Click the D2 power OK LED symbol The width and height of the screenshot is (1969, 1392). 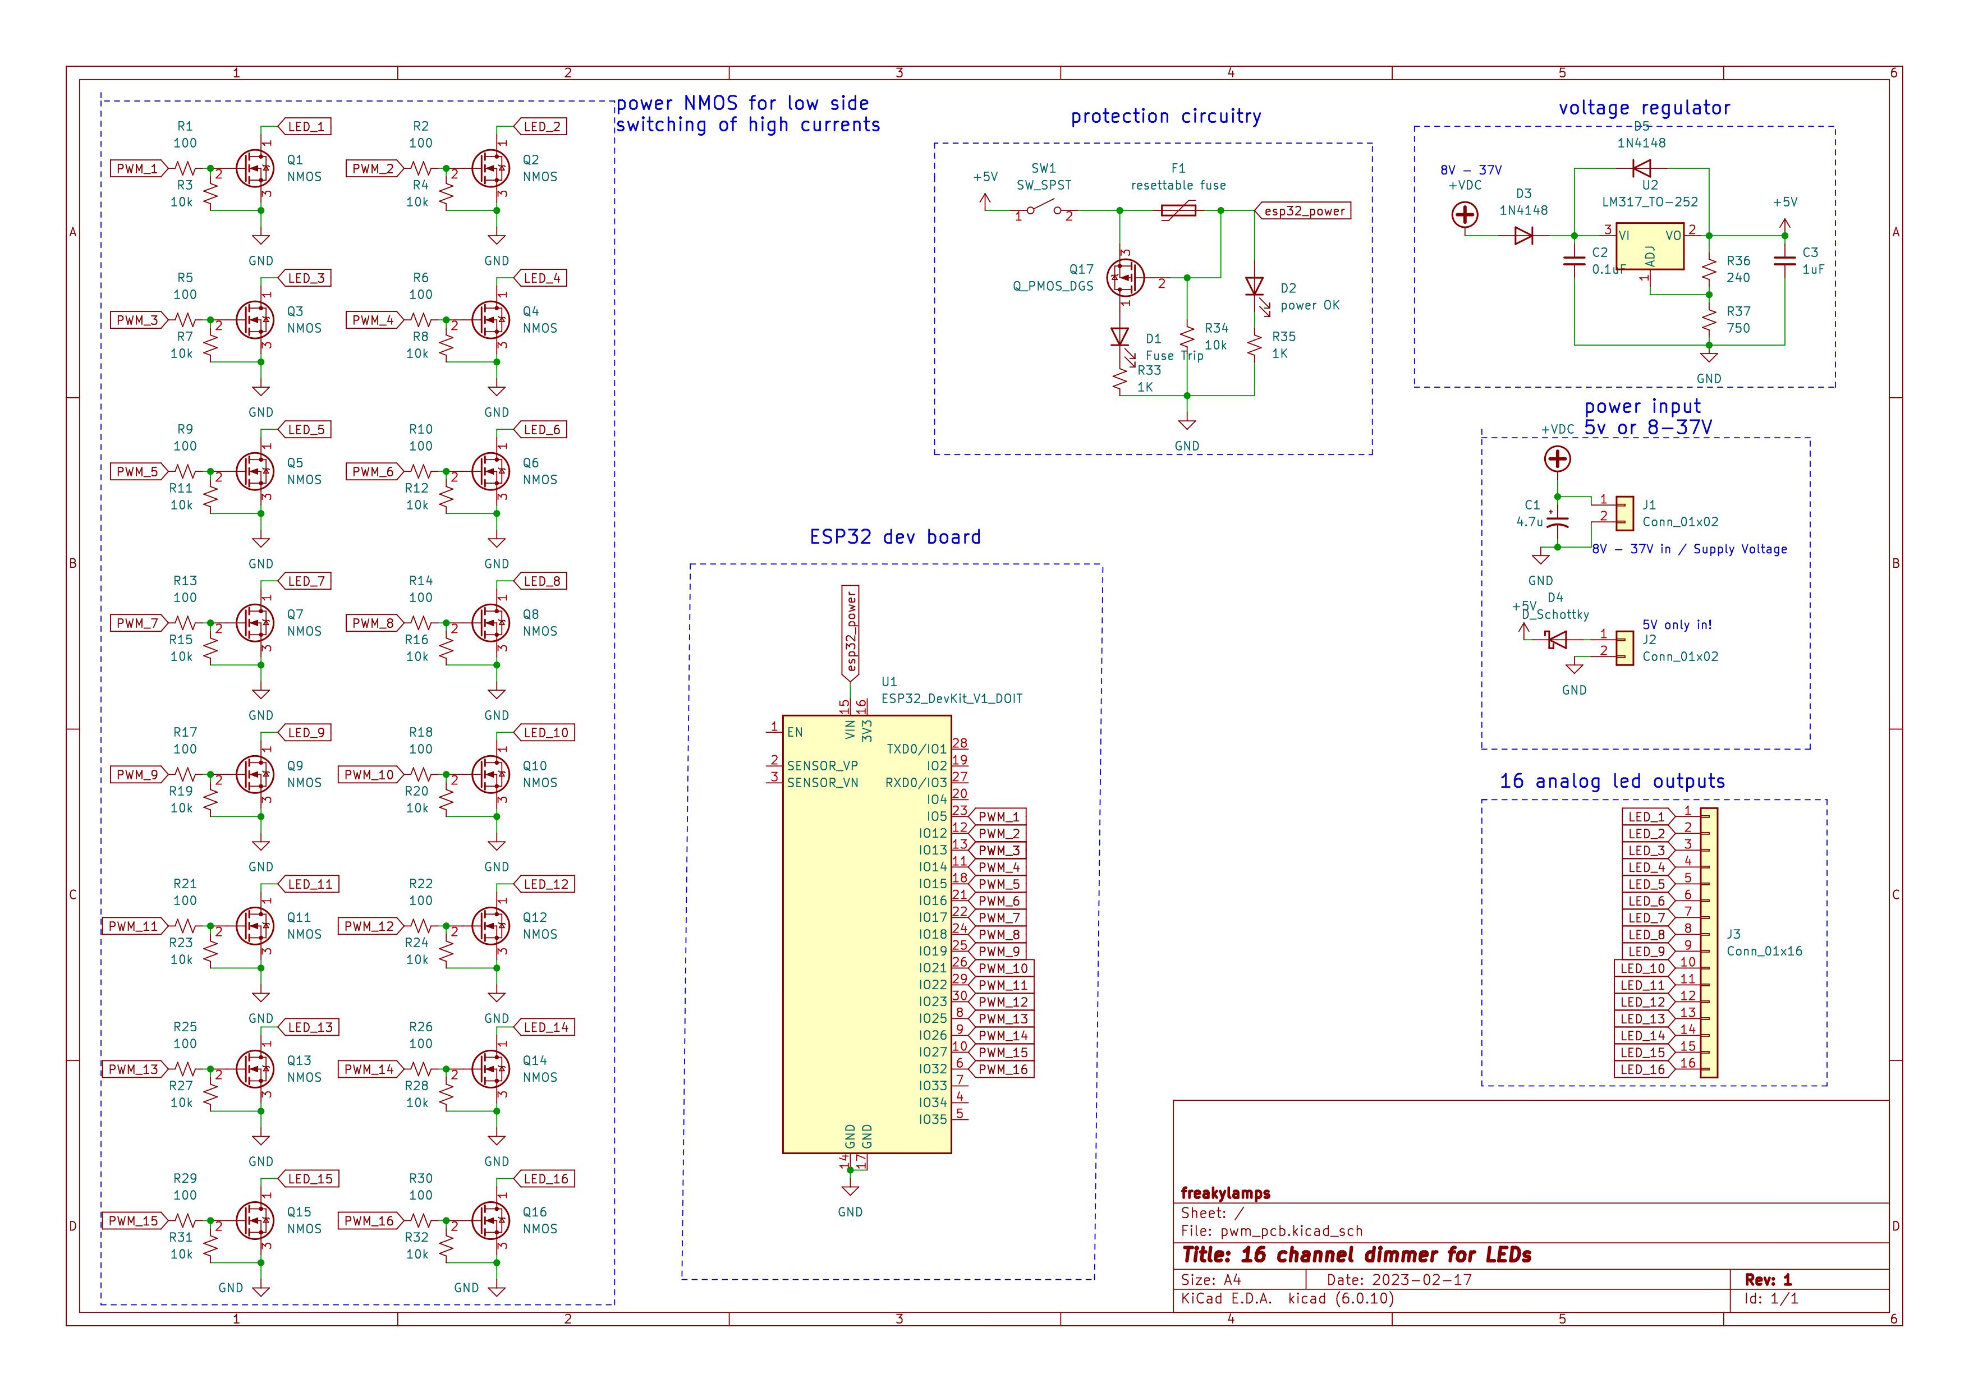1255,287
